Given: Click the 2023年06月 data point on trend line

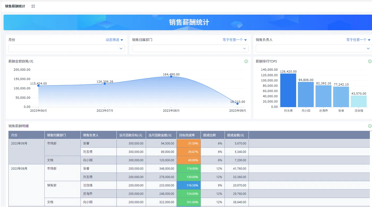Looking at the screenshot, I should (x=39, y=86).
